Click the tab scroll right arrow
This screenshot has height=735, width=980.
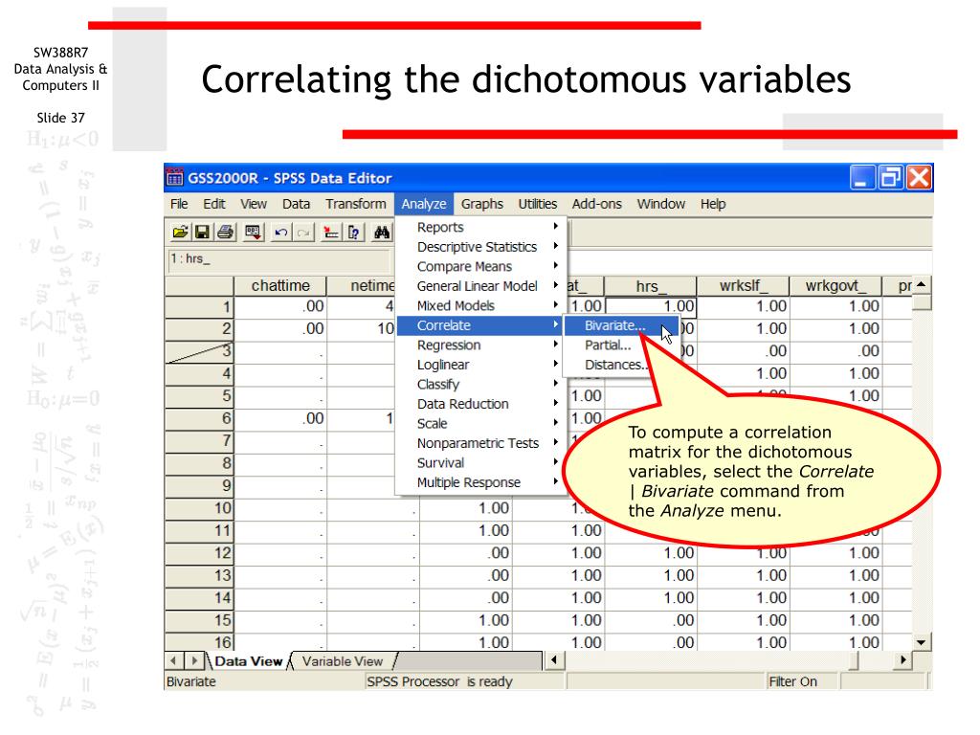tap(194, 660)
